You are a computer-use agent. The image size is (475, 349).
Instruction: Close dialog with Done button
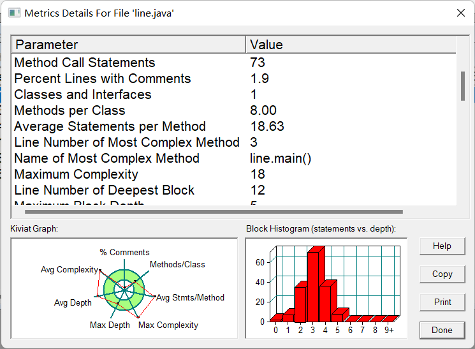(x=442, y=330)
